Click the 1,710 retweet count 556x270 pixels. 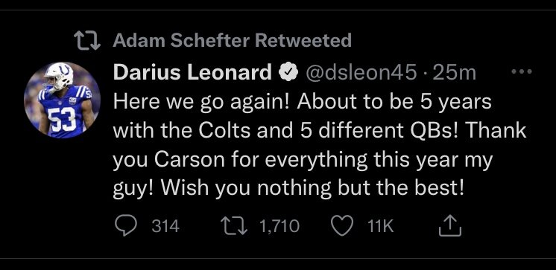(279, 226)
